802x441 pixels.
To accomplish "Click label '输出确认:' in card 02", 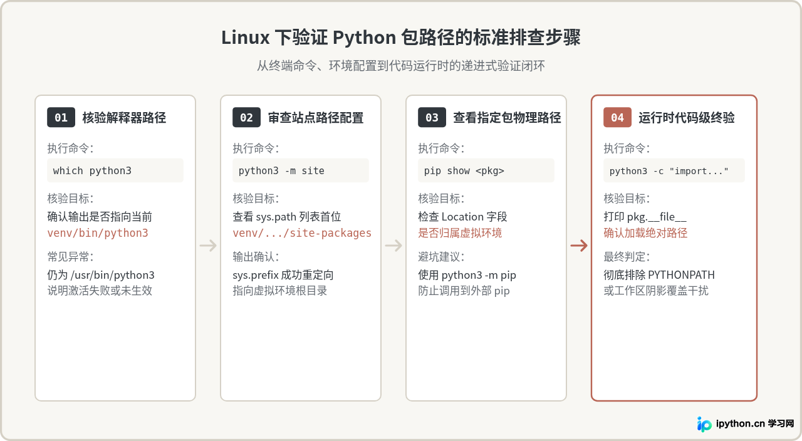I will 256,257.
